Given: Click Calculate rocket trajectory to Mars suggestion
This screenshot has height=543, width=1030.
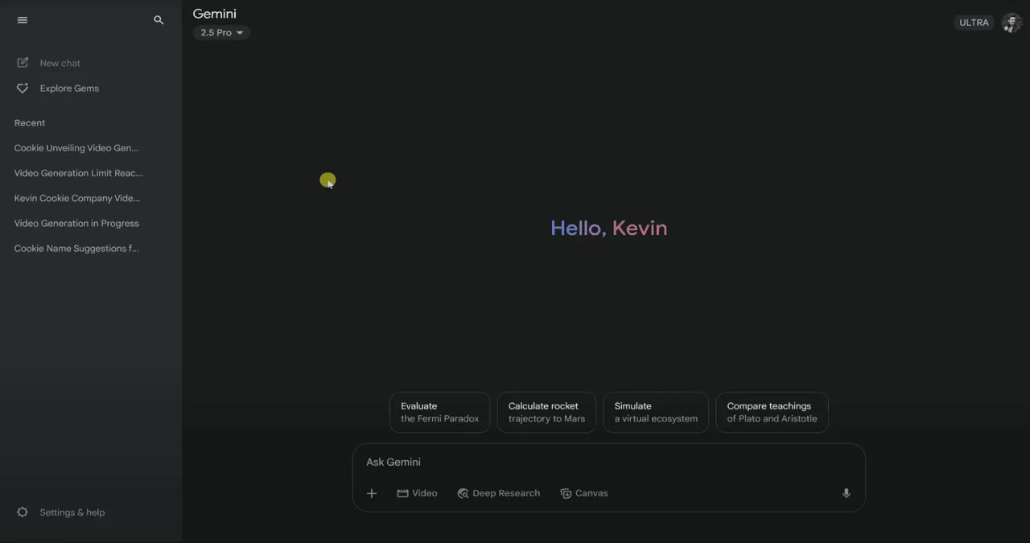Looking at the screenshot, I should tap(546, 412).
